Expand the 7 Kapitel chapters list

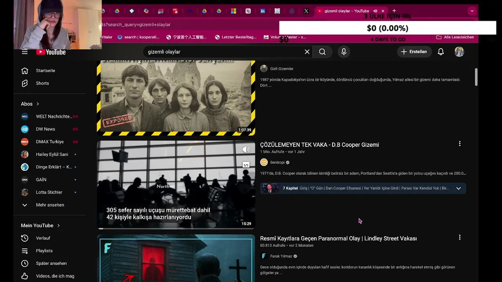(458, 188)
